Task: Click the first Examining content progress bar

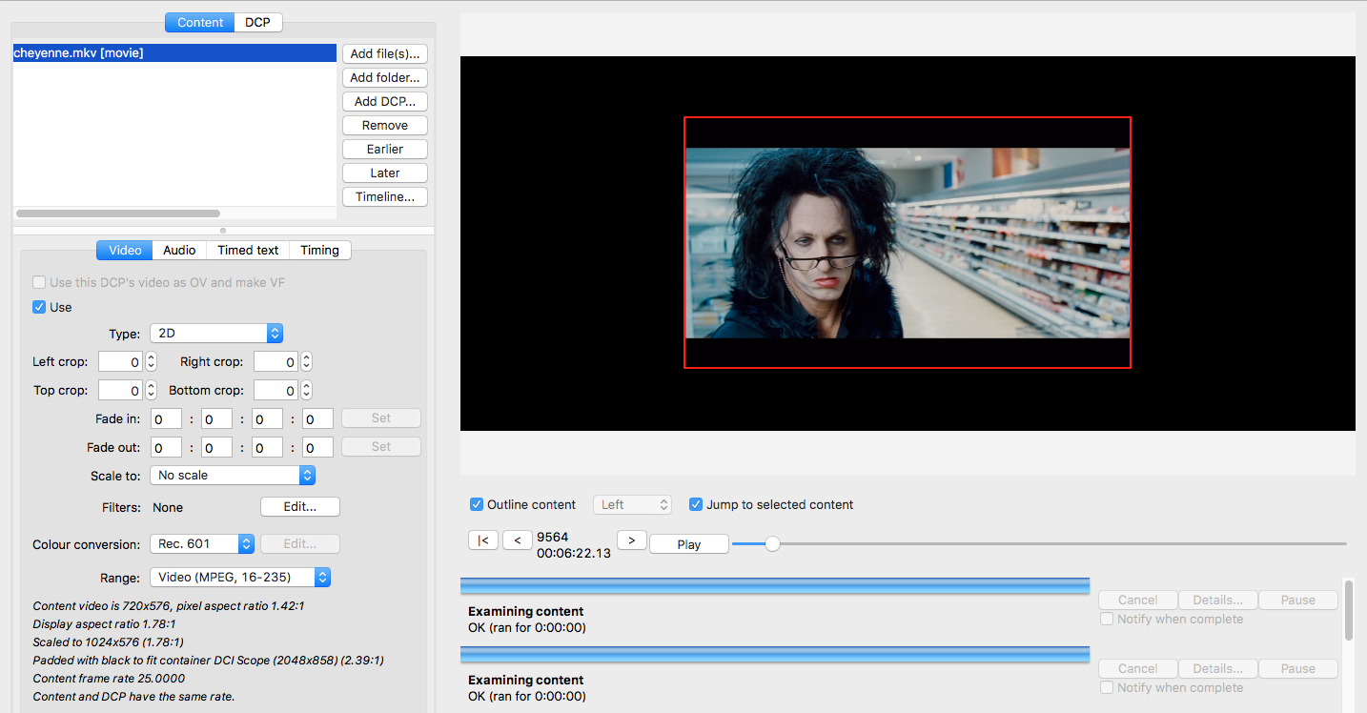Action: pos(775,585)
